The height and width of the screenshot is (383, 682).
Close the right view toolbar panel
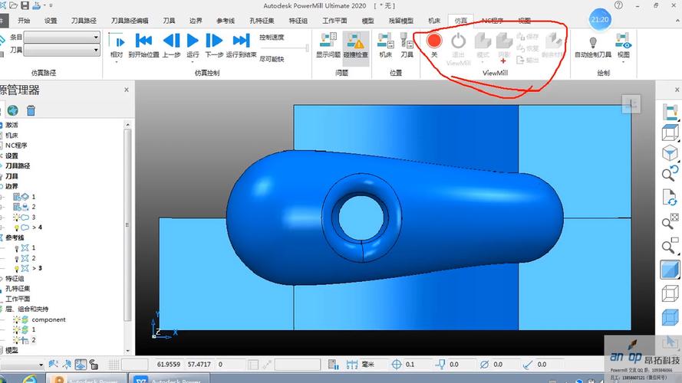point(677,90)
